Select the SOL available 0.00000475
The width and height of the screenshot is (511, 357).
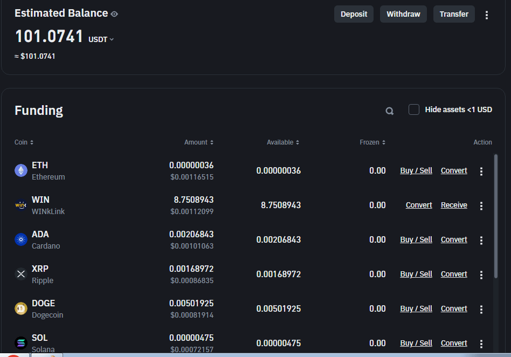(279, 344)
